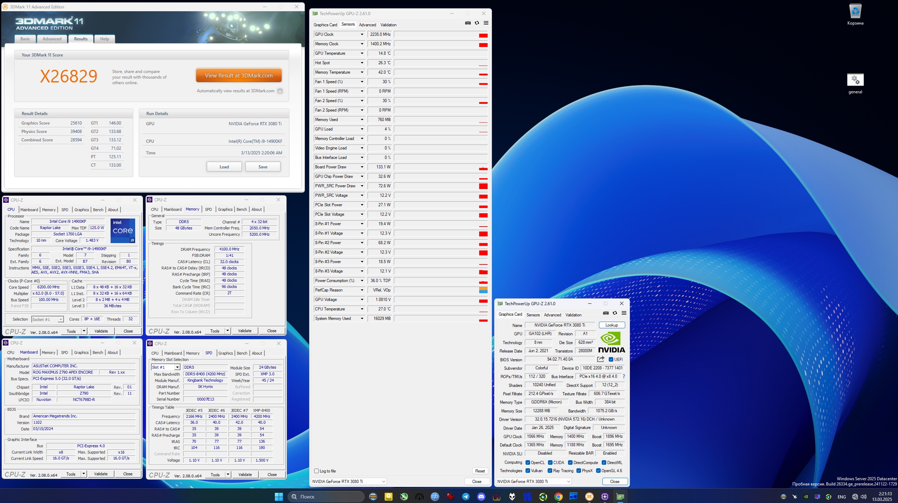This screenshot has height=503, width=898.
Task: Click Reset in GPU-Z Sensors window
Action: pyautogui.click(x=480, y=471)
